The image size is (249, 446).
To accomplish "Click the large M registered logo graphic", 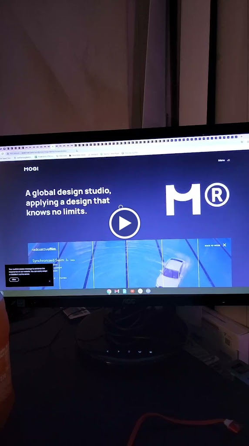I will [197, 199].
